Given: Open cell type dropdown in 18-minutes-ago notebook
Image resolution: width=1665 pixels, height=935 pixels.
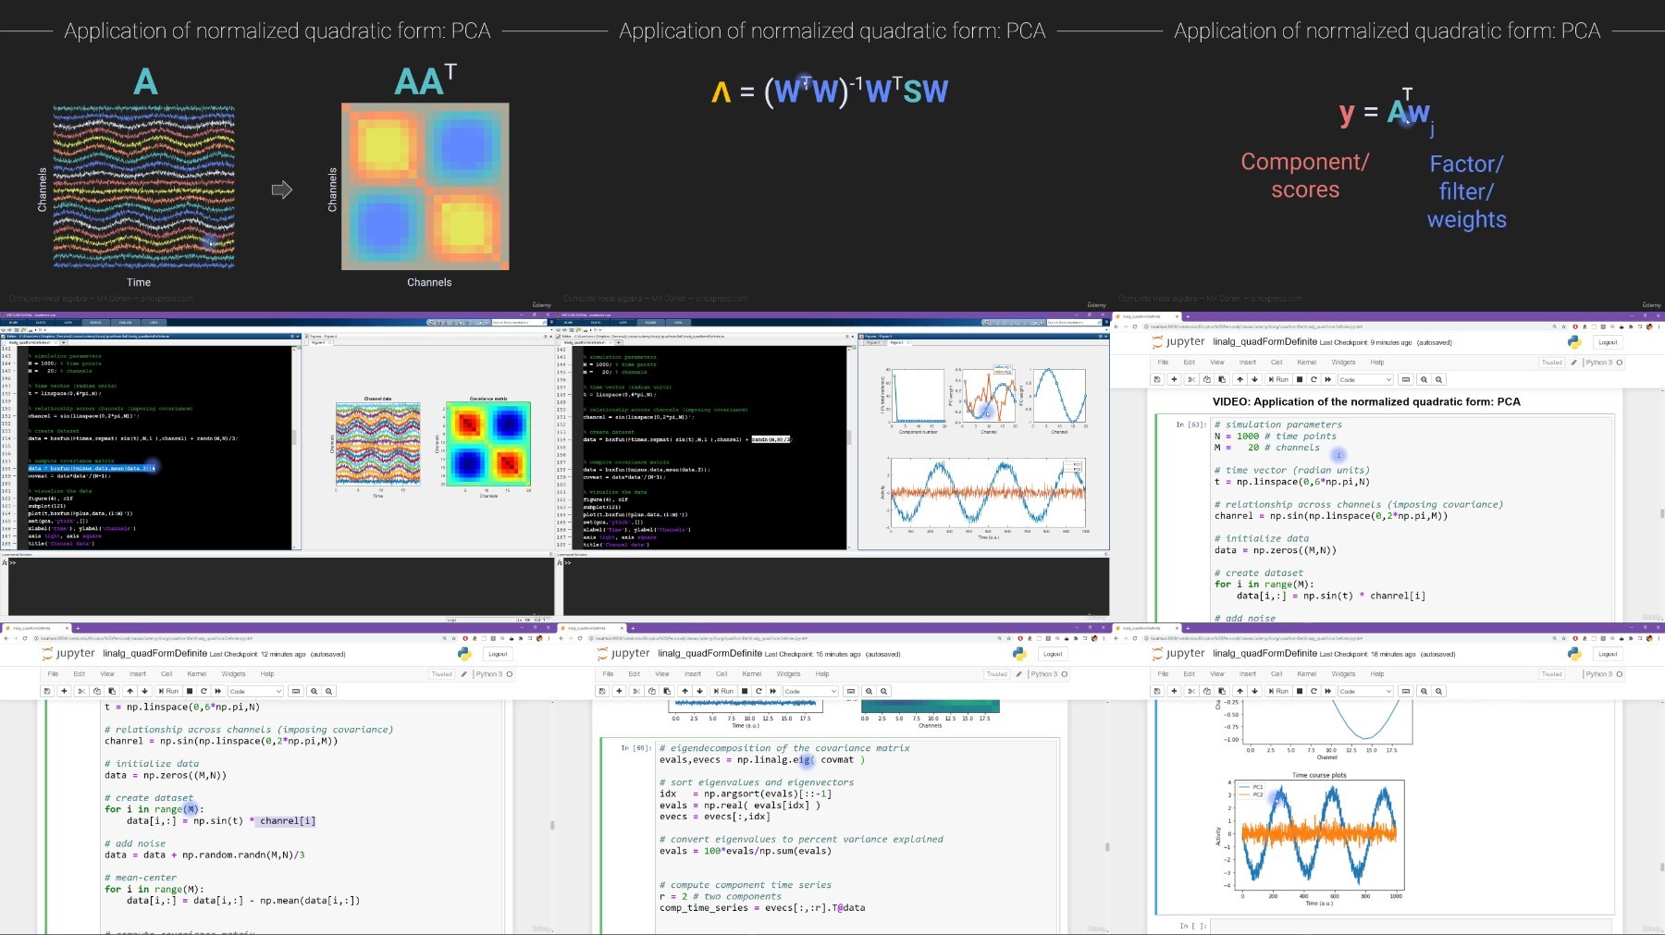Looking at the screenshot, I should 1364,691.
